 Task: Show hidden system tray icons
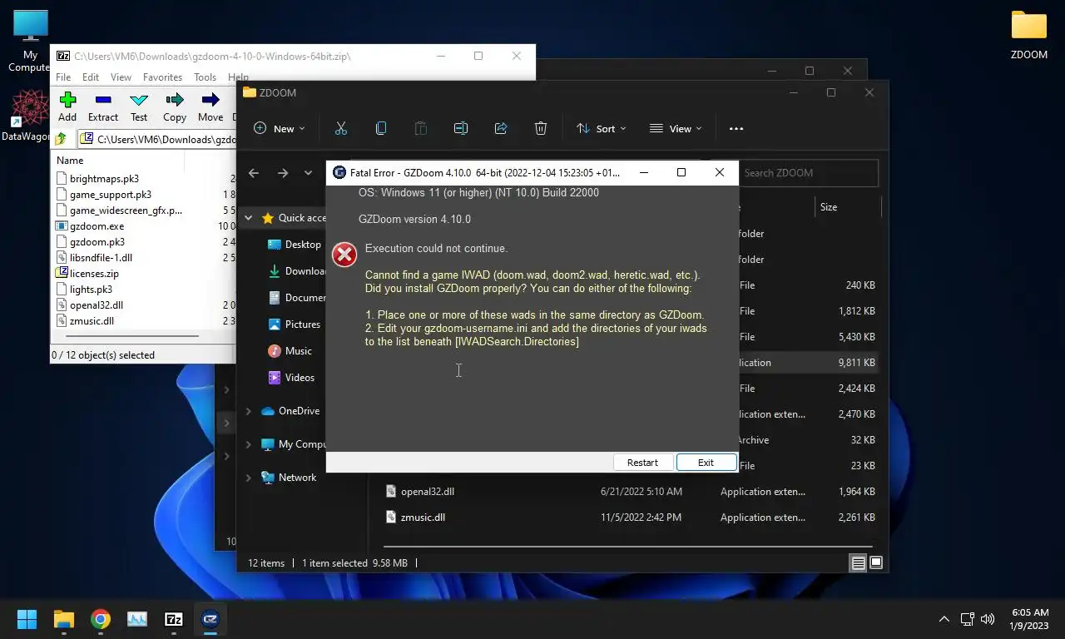[x=944, y=619]
